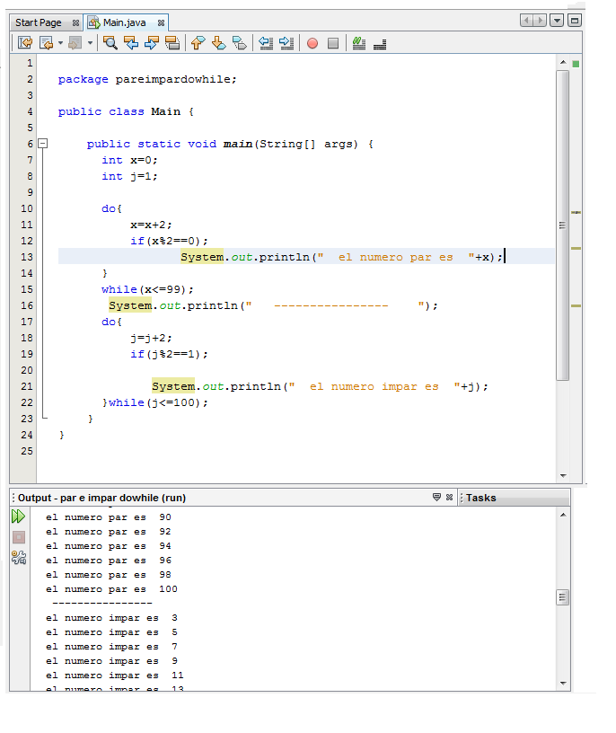Click the editor vertical scrollbar thumb

click(x=563, y=225)
